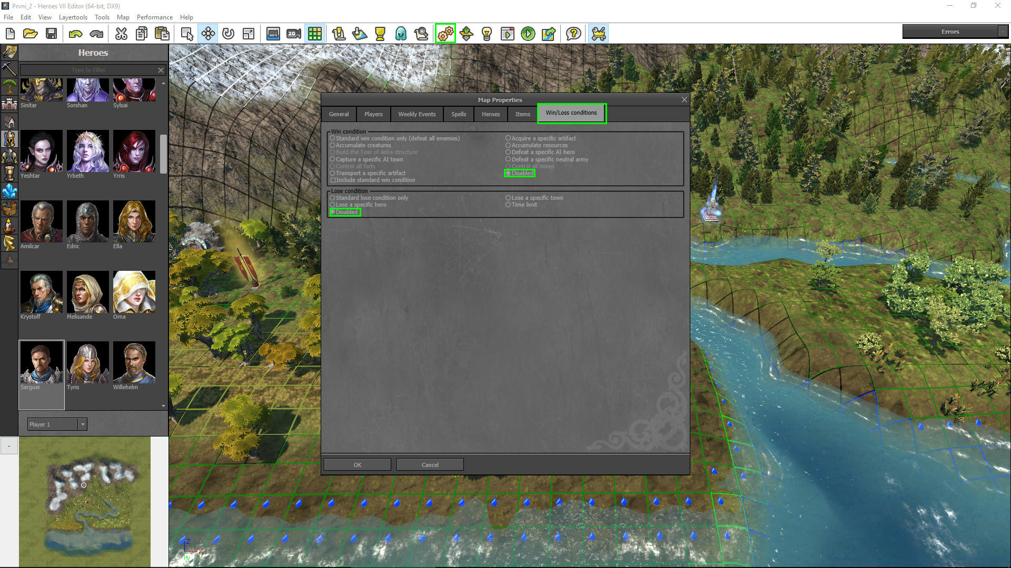Activate the Rotate tool
1011x568 pixels.
click(228, 34)
